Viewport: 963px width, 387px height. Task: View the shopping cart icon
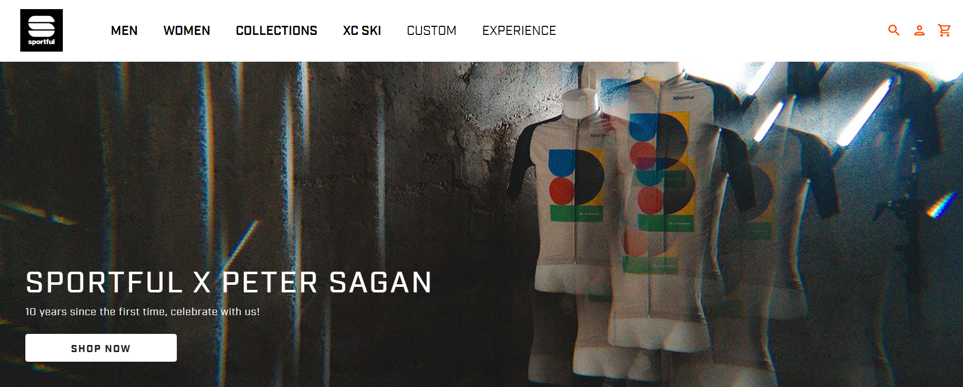click(x=944, y=30)
